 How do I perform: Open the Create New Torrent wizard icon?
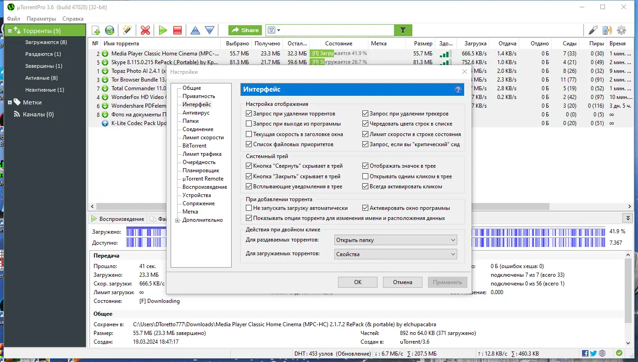[127, 30]
